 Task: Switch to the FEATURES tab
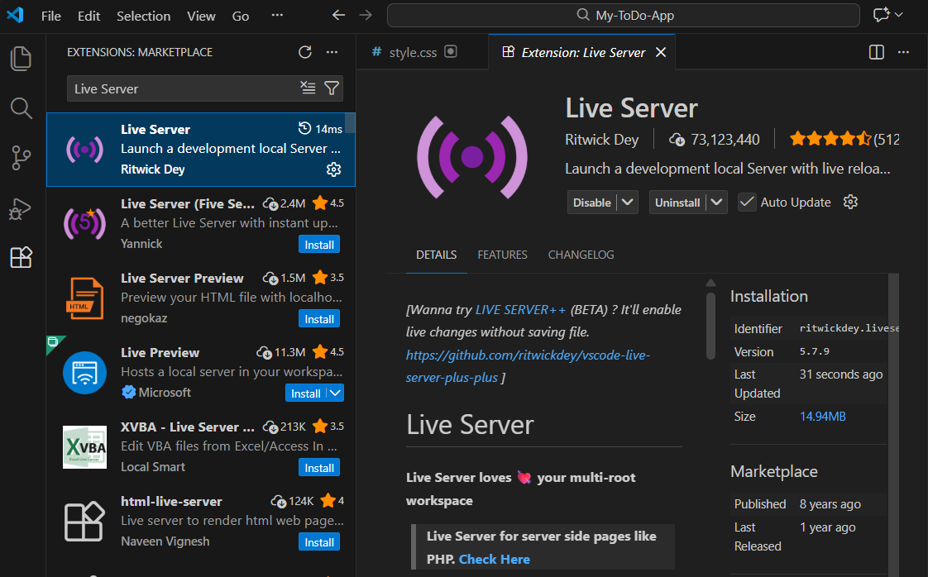pos(502,255)
